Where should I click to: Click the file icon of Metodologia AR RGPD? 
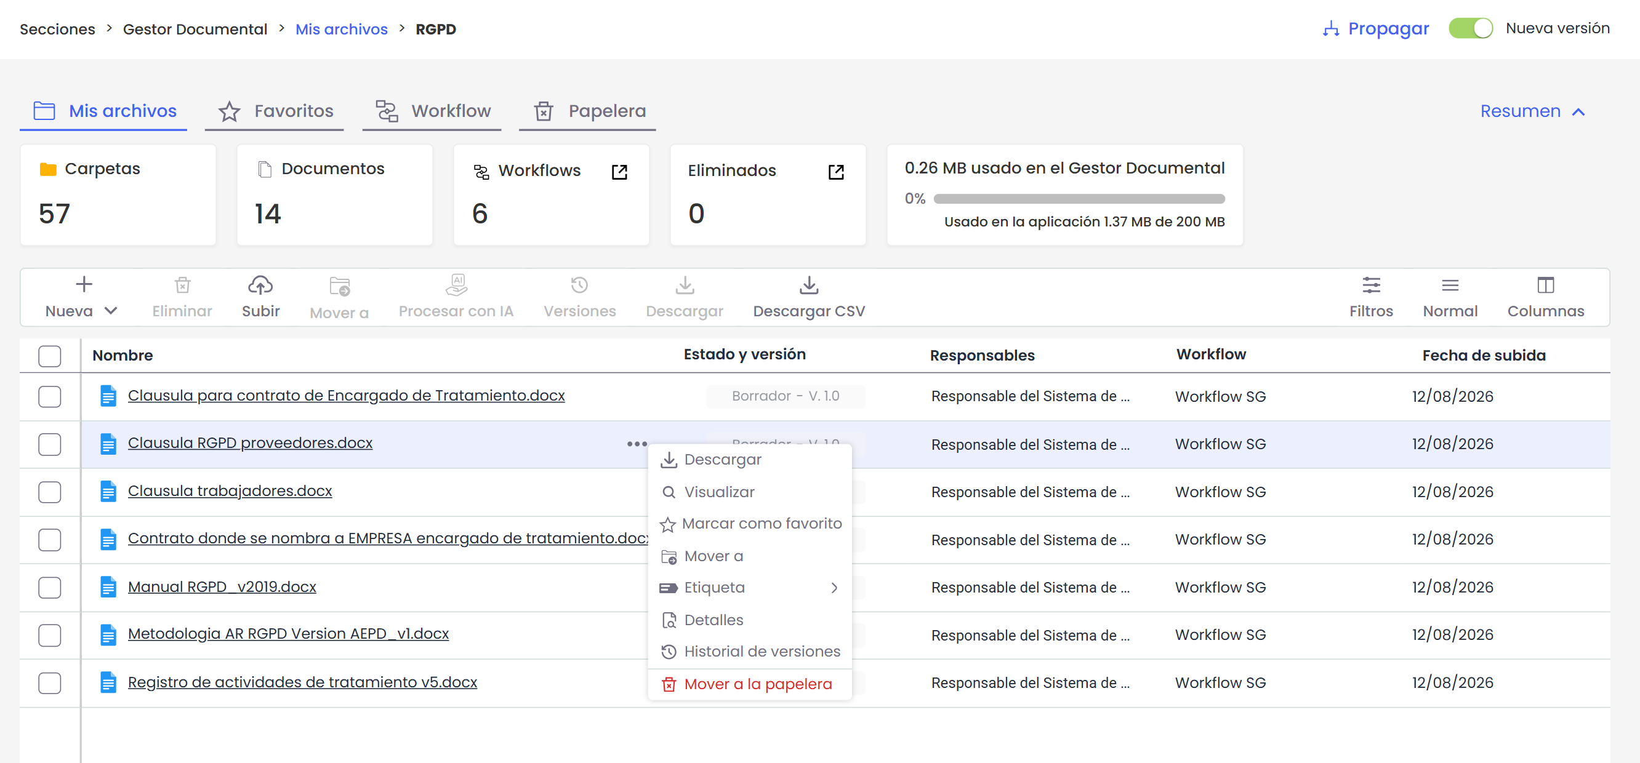click(x=108, y=634)
